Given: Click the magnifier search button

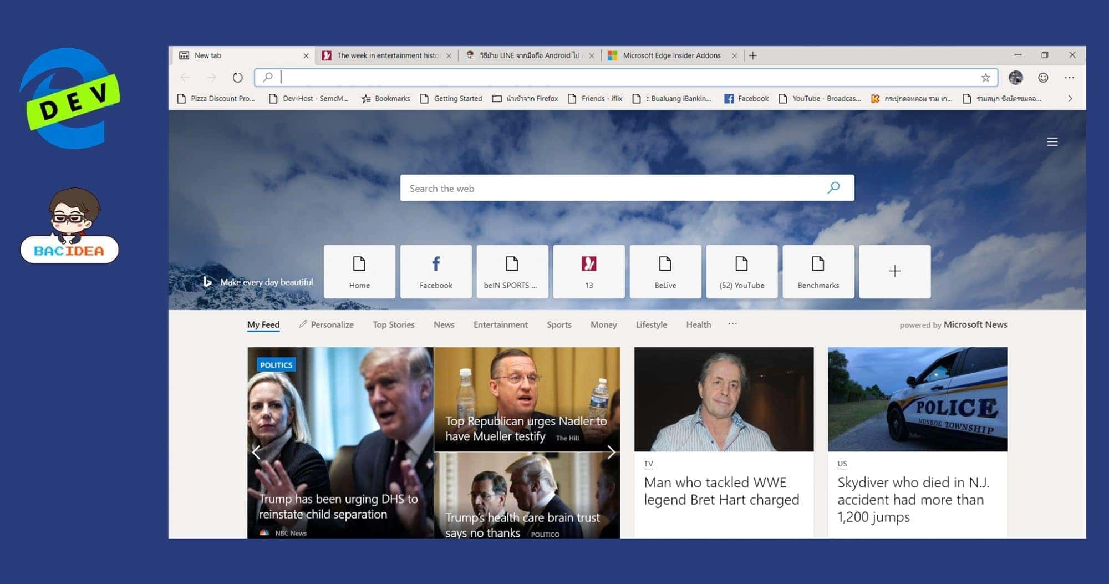Looking at the screenshot, I should coord(833,188).
